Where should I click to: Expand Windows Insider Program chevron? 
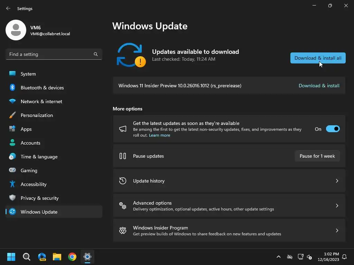coord(337,230)
